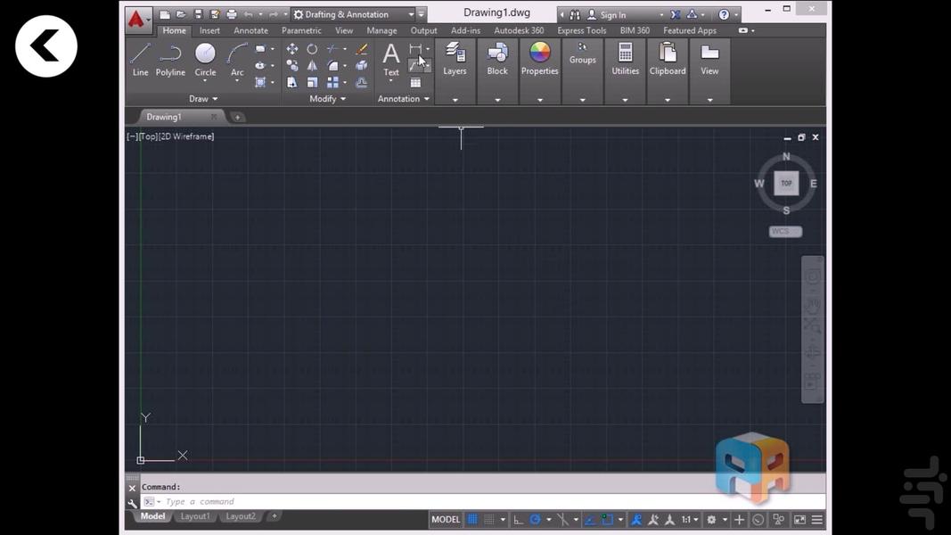Toggle grid display in status bar

click(x=472, y=519)
